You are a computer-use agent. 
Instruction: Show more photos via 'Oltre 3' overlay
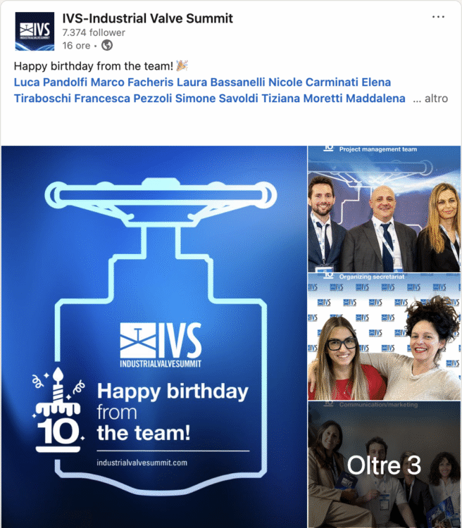pyautogui.click(x=384, y=465)
